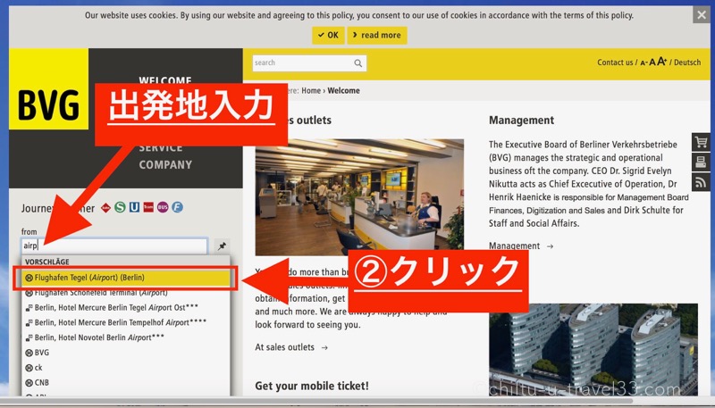
Task: Open cookie policy read more
Action: [377, 35]
